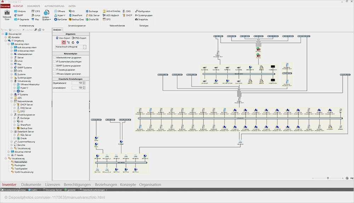Start the Netzwerk Scan
The width and height of the screenshot is (354, 203).
tap(6, 15)
